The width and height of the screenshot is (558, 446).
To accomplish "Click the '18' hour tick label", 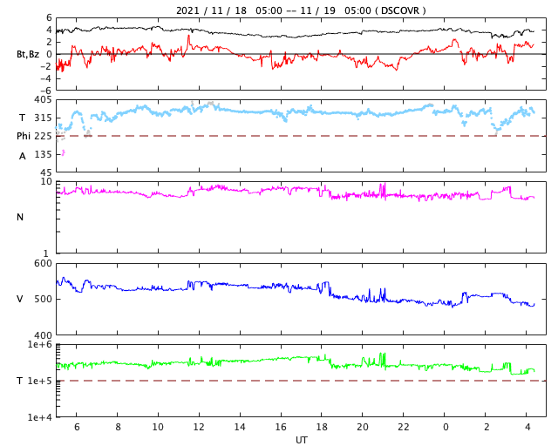I will coord(322,427).
